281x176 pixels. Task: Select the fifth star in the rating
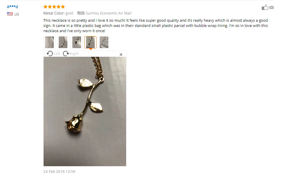pos(63,7)
